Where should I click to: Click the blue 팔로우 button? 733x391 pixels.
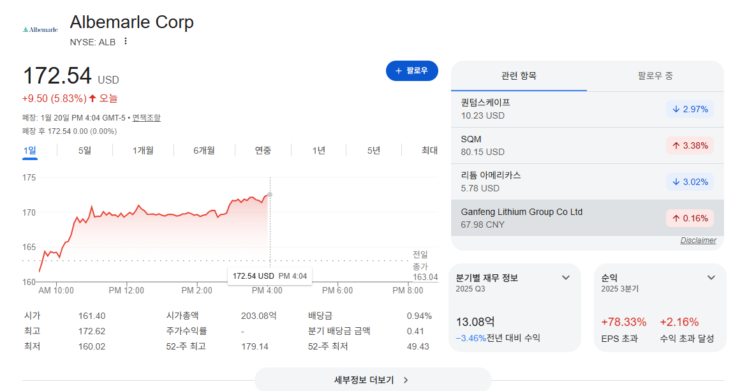pos(412,71)
